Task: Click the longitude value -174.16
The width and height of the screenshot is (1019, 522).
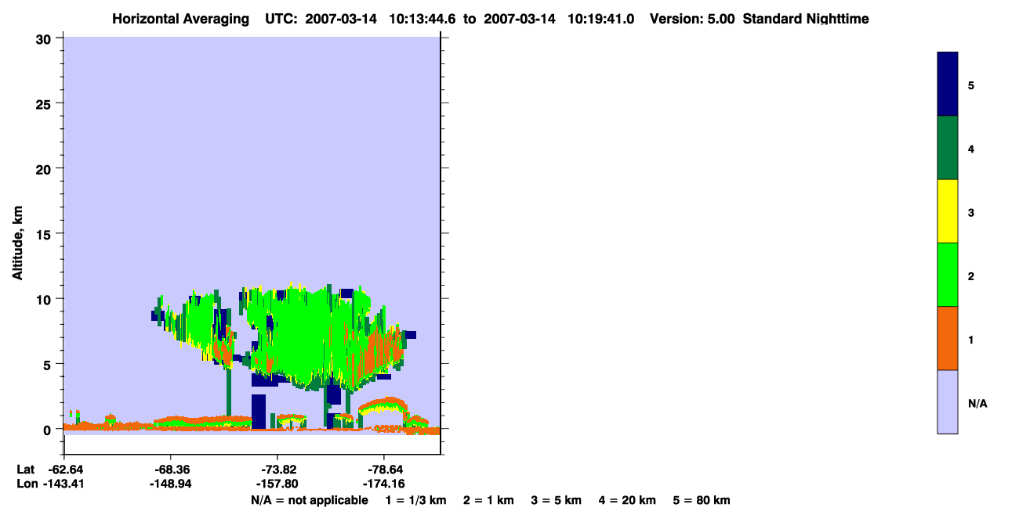Action: pyautogui.click(x=383, y=484)
